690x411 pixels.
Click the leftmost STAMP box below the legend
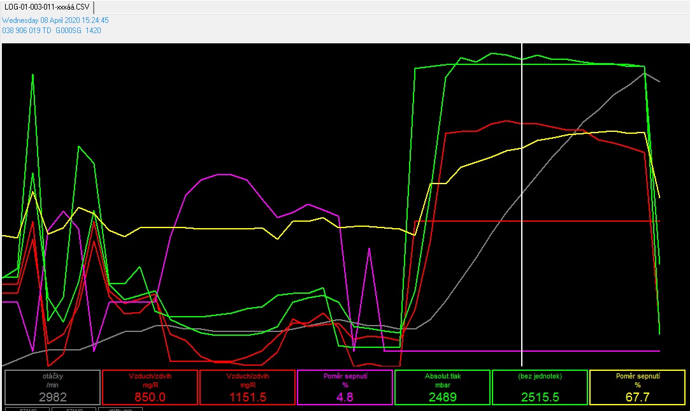(x=27, y=408)
